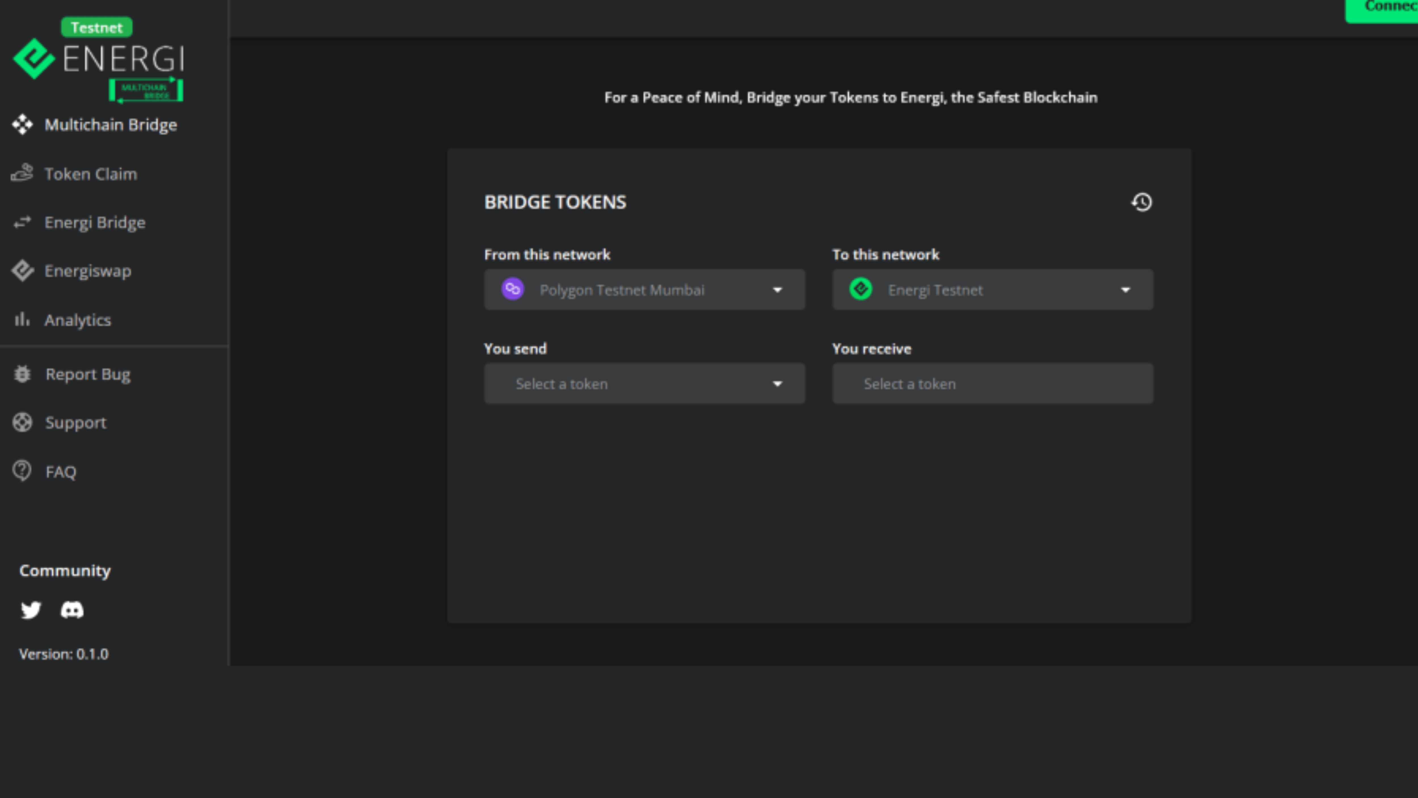The height and width of the screenshot is (798, 1418).
Task: Click the Analytics bar chart icon
Action: (x=22, y=319)
